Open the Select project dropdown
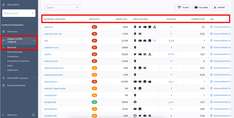The height and width of the screenshot is (118, 234). click(19, 13)
